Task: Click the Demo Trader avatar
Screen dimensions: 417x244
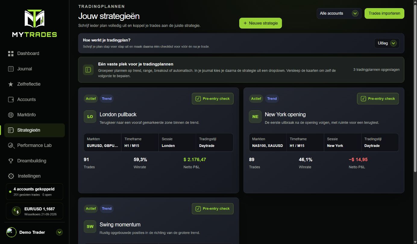Action: pos(11,232)
